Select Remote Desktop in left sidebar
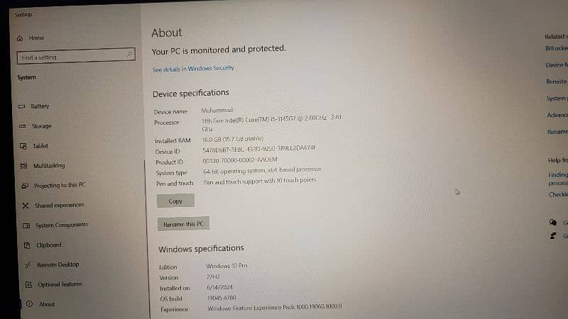This screenshot has height=319, width=568. tap(58, 264)
